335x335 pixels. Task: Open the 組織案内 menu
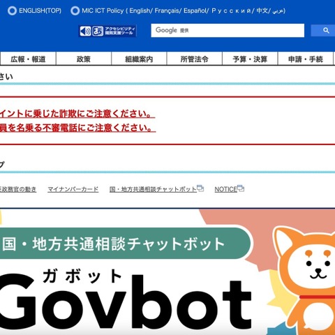(x=139, y=59)
